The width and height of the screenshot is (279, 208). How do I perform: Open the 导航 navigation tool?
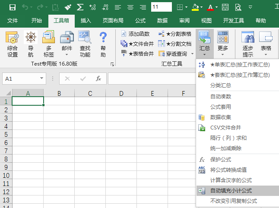click(x=30, y=44)
